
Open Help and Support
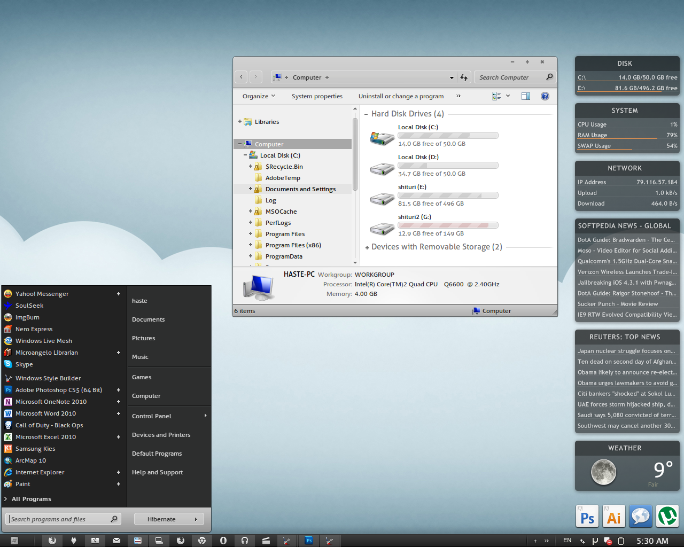(157, 472)
